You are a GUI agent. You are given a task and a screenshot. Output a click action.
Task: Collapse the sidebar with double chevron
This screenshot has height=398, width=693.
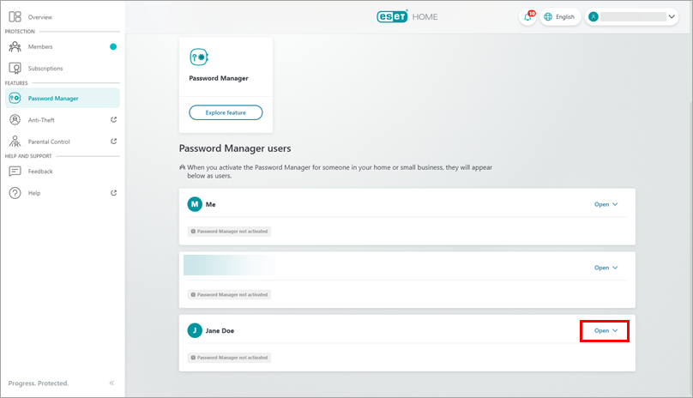pos(111,383)
